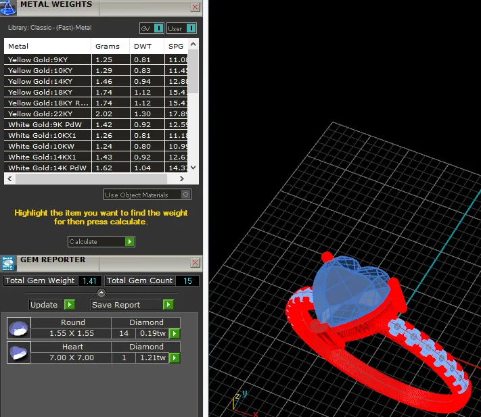Select the Heart diamond gem thumbnail
The image size is (481, 417).
(x=19, y=352)
